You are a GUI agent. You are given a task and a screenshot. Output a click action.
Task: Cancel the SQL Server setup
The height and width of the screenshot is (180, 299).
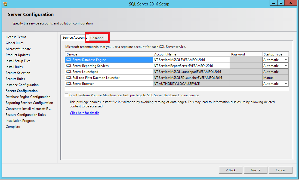[280, 170]
